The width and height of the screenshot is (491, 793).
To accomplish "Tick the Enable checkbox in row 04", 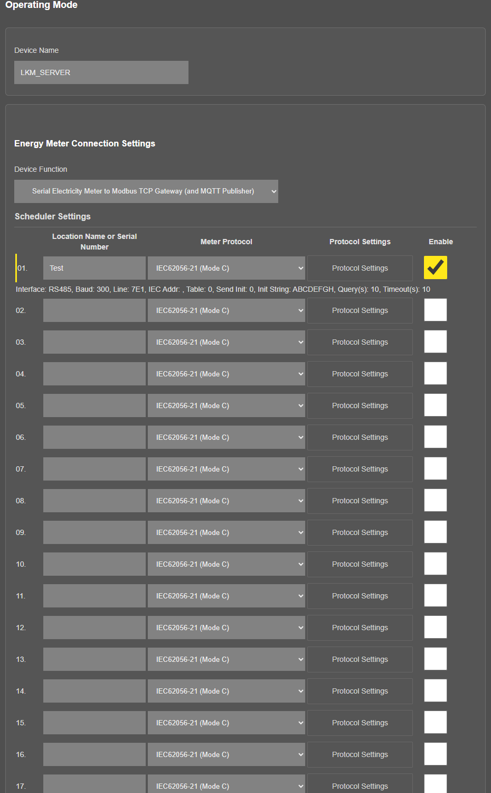I will (436, 373).
